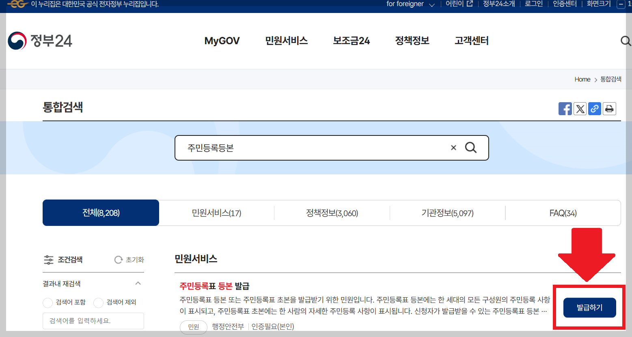Image resolution: width=632 pixels, height=337 pixels.
Task: Open the 주민등록표 등본 발급 link
Action: pos(215,286)
